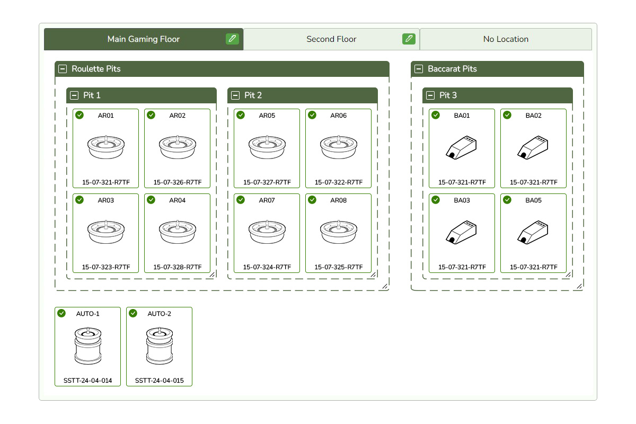Click the BA05 card shoe icon

(533, 232)
